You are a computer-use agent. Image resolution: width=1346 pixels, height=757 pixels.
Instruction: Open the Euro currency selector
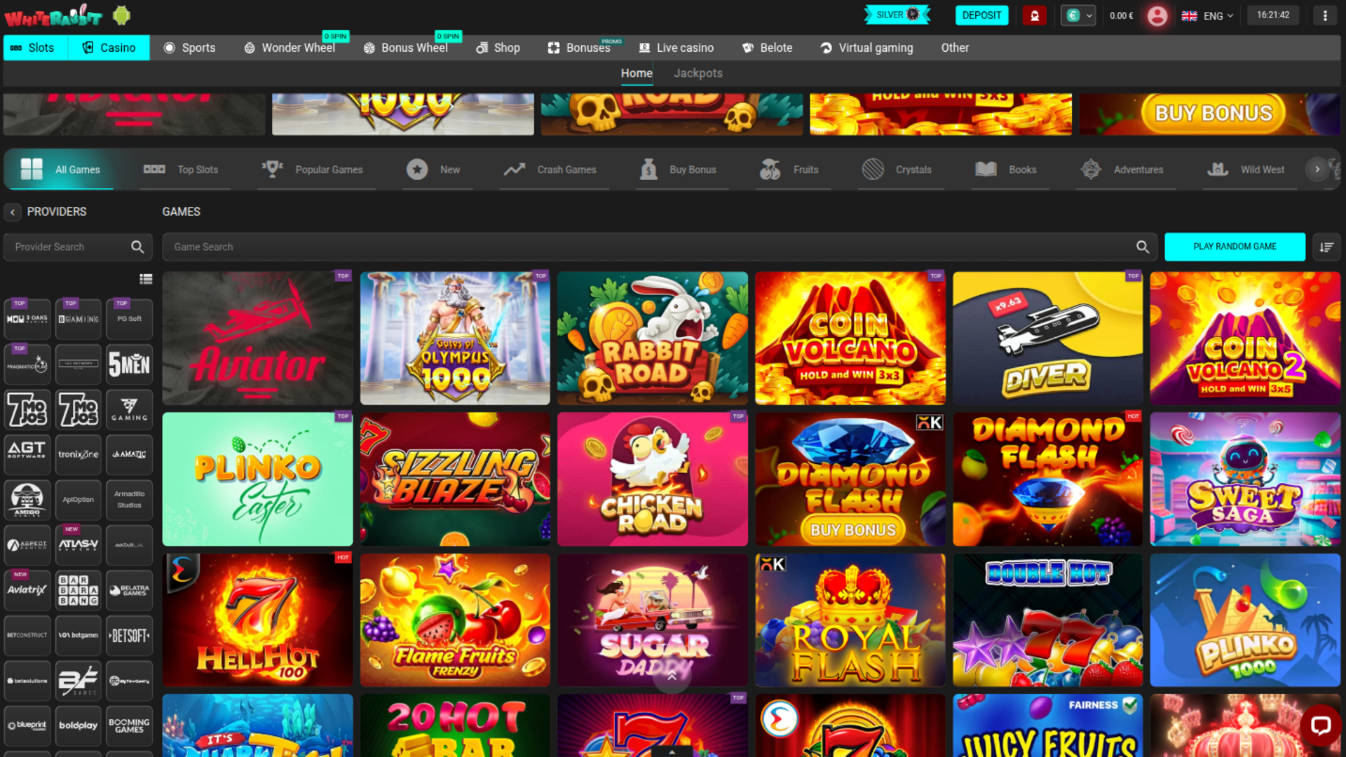pyautogui.click(x=1078, y=15)
